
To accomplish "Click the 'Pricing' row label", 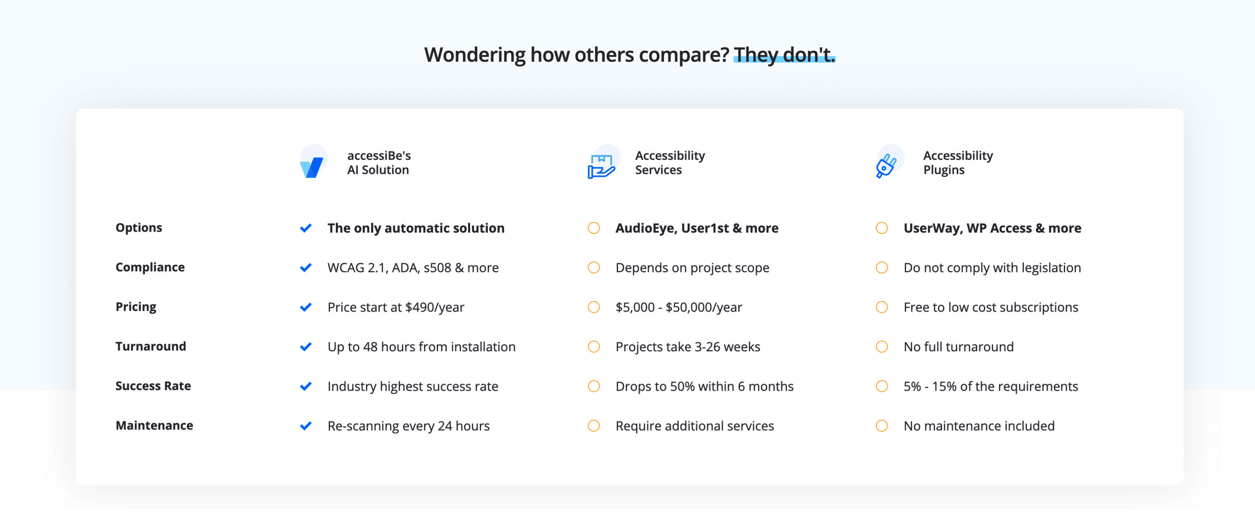I will (x=136, y=307).
